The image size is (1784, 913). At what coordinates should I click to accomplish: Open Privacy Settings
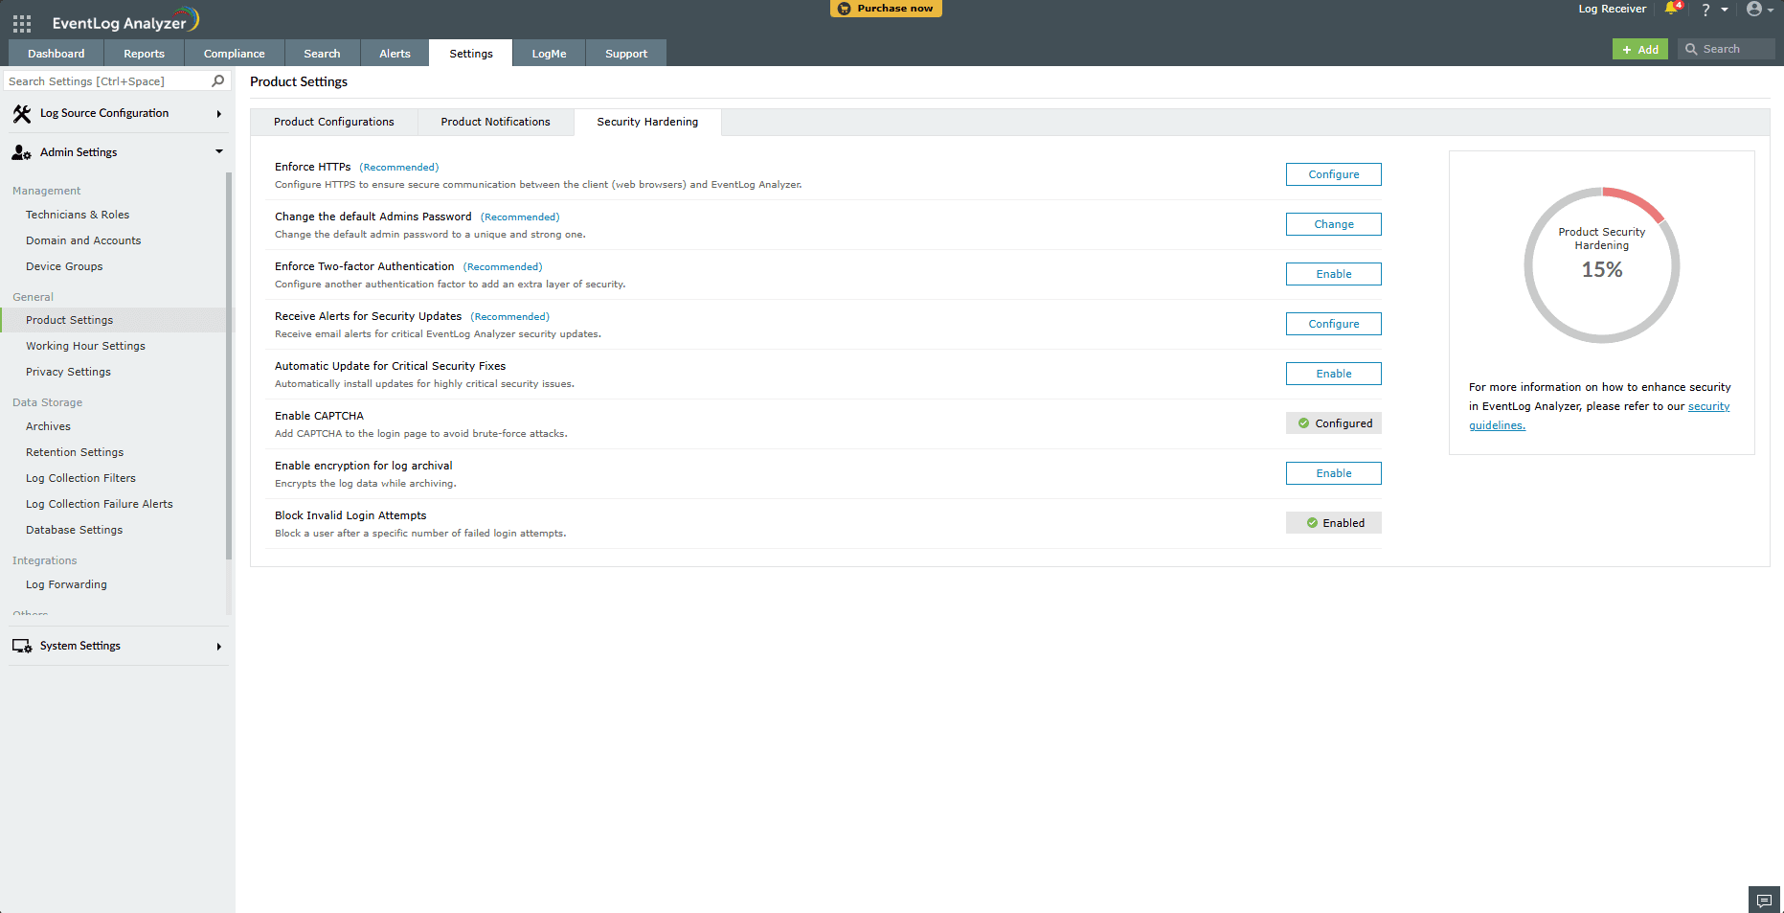[x=68, y=372]
